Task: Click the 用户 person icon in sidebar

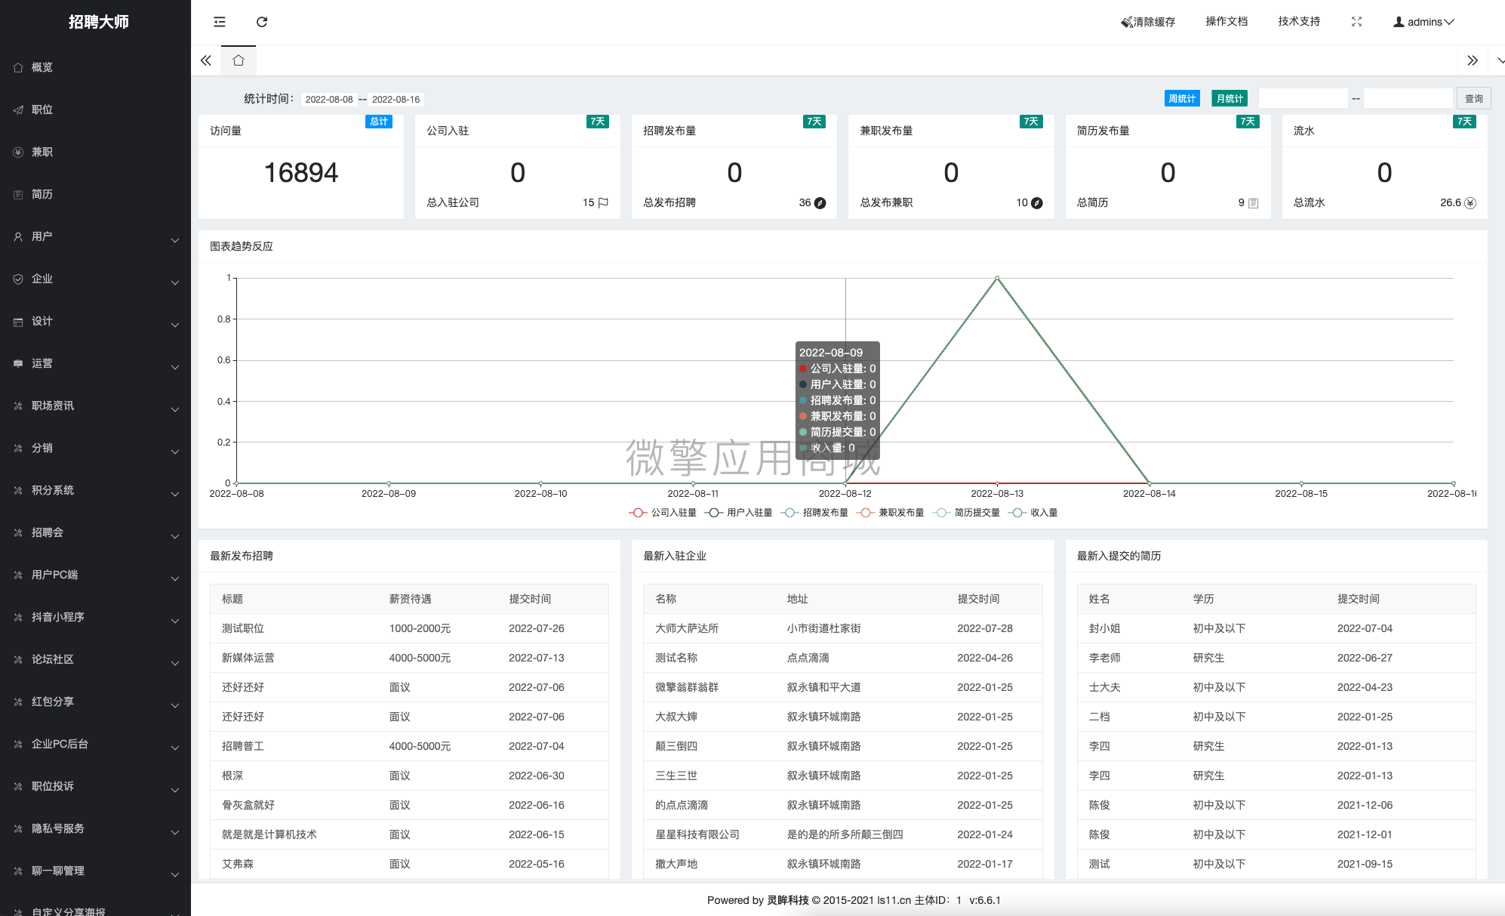Action: [18, 236]
